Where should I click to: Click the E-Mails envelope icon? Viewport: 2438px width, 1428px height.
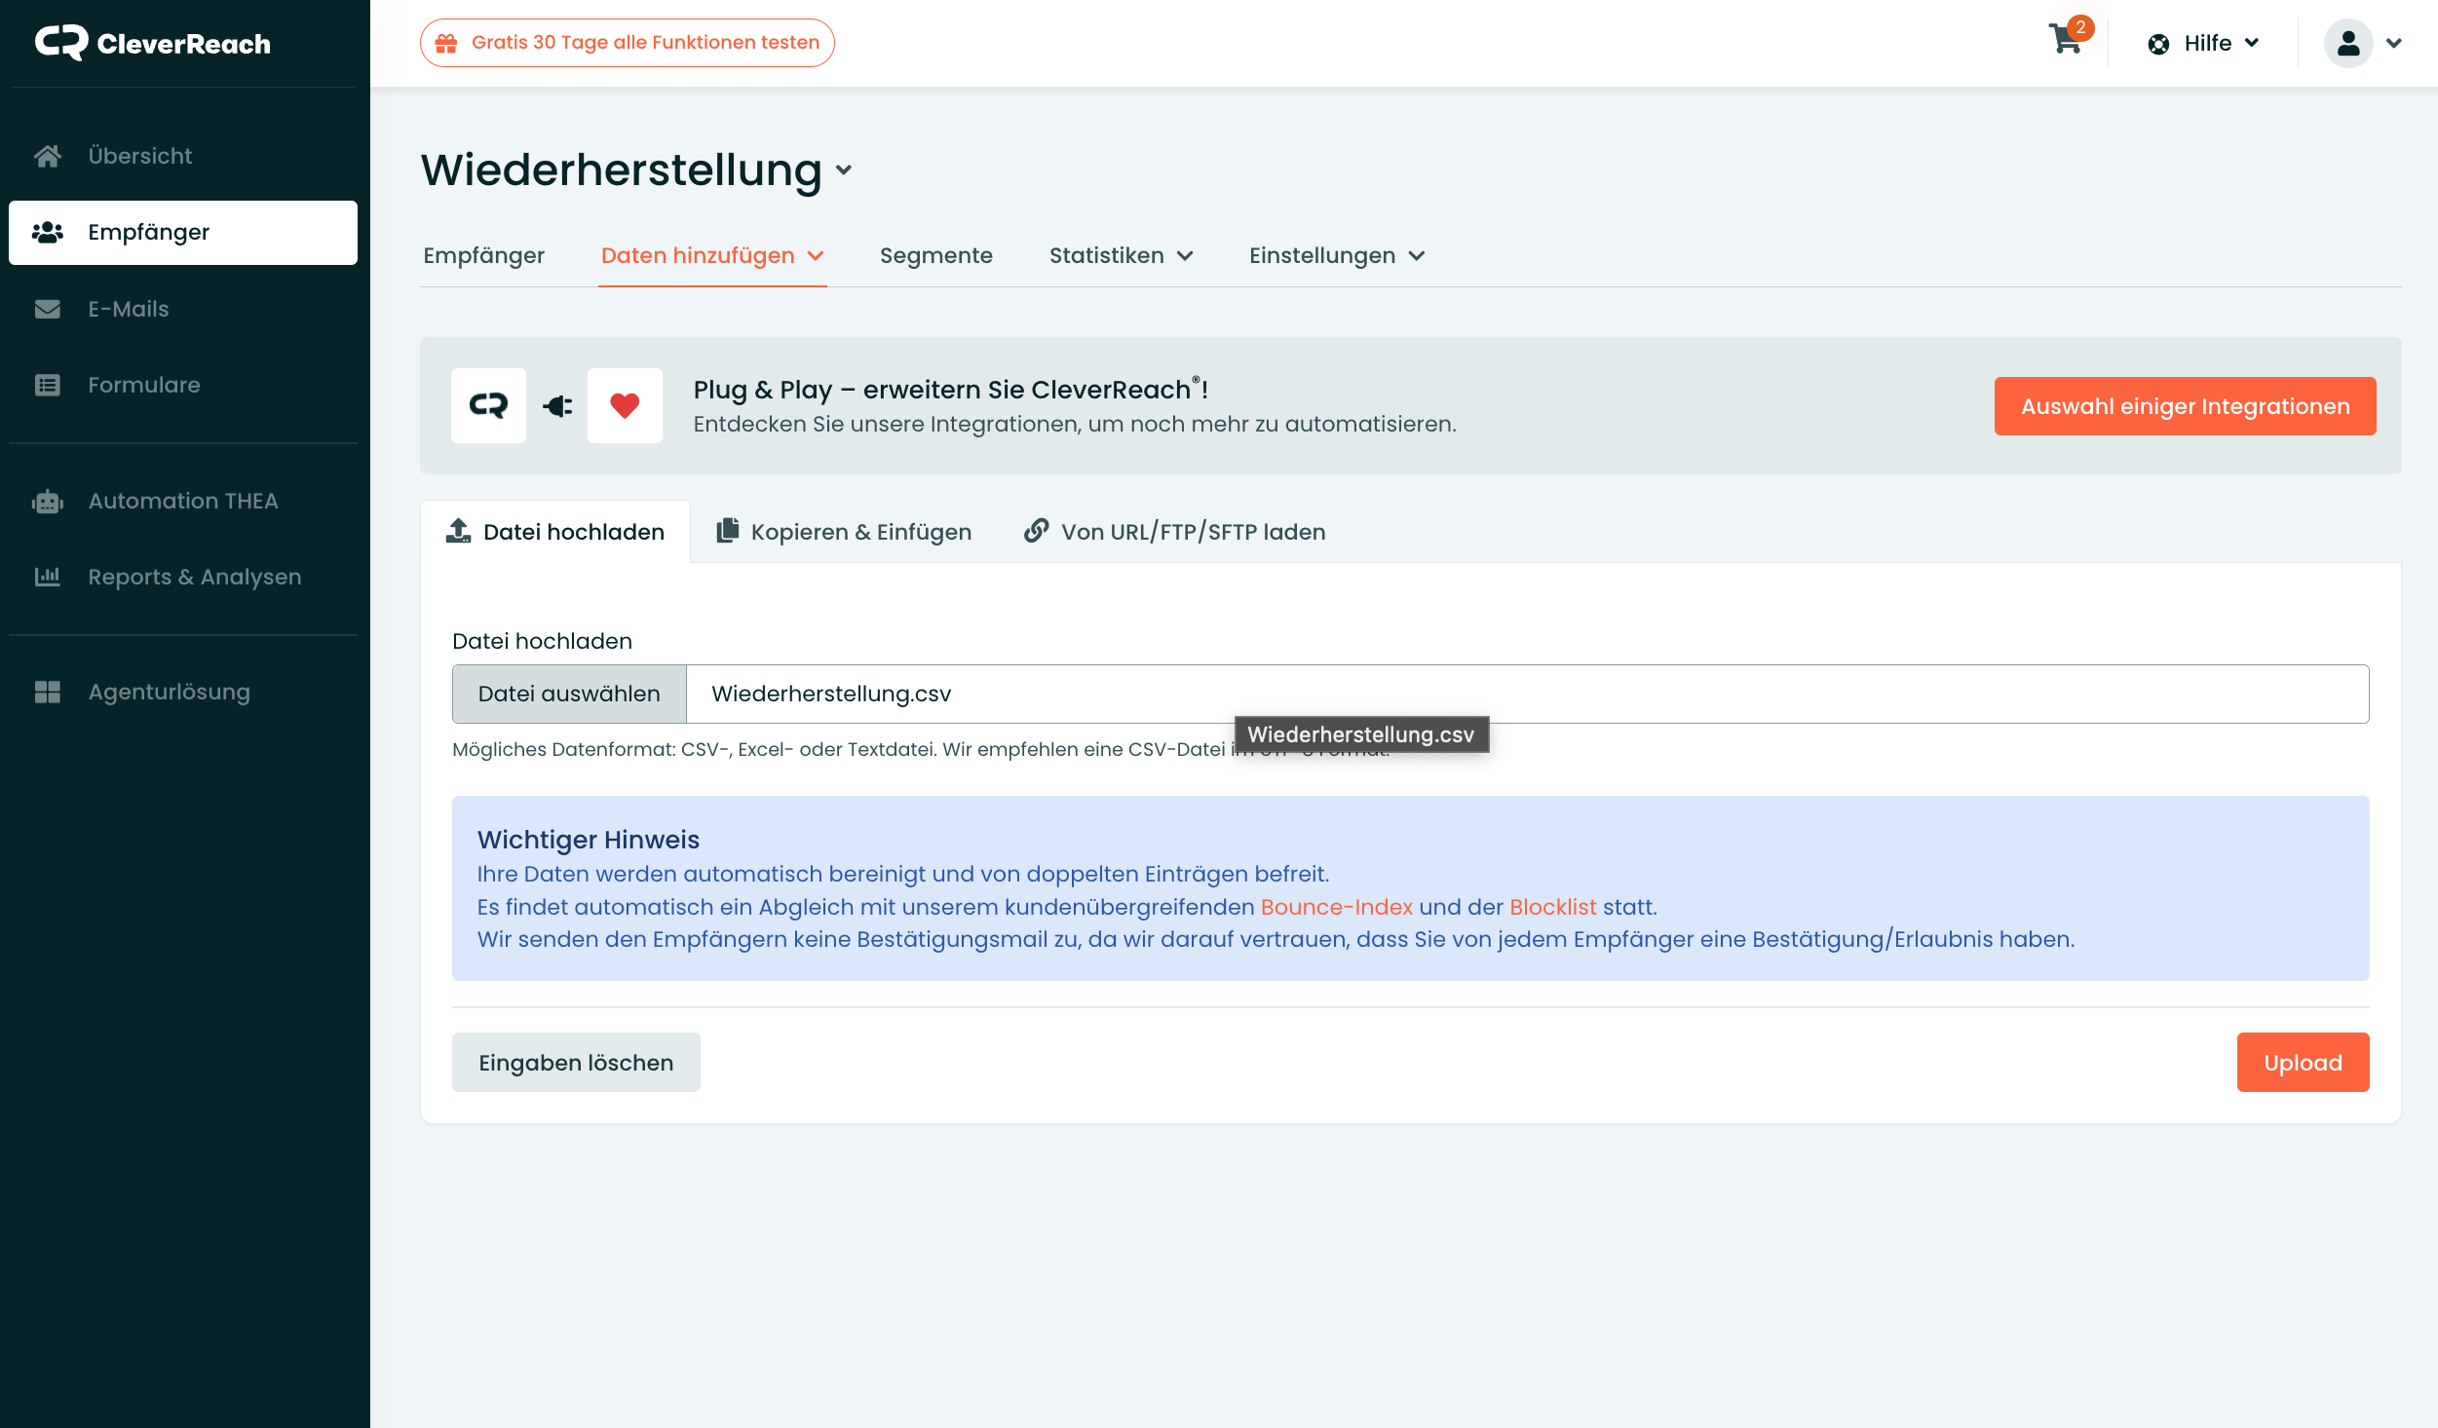point(48,309)
